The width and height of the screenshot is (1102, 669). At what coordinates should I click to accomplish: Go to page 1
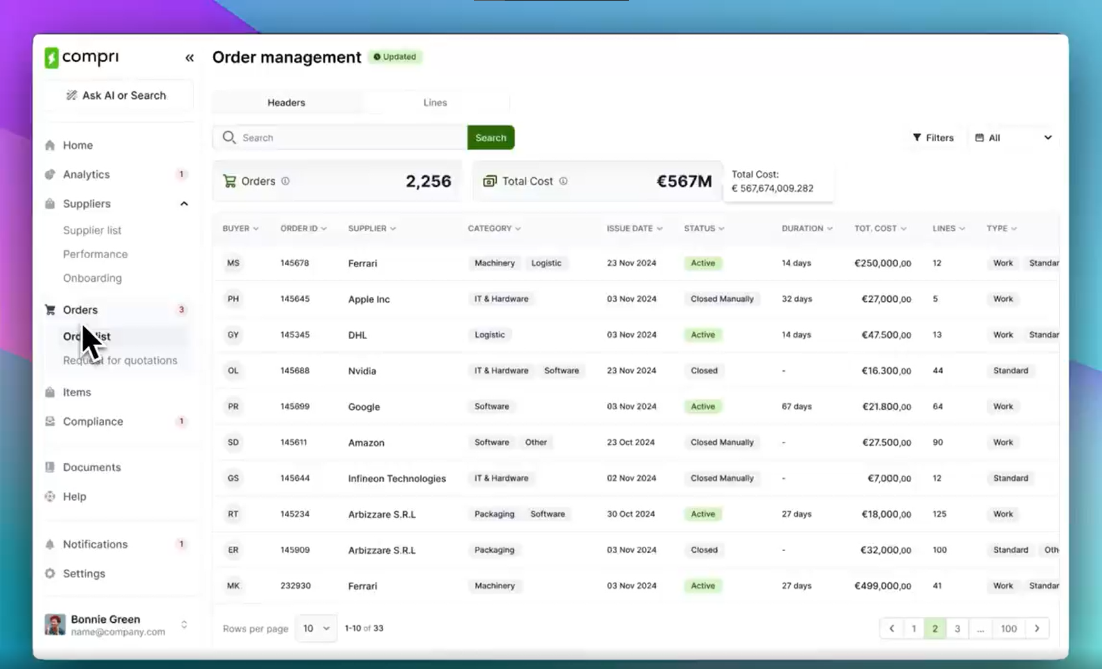coord(914,629)
